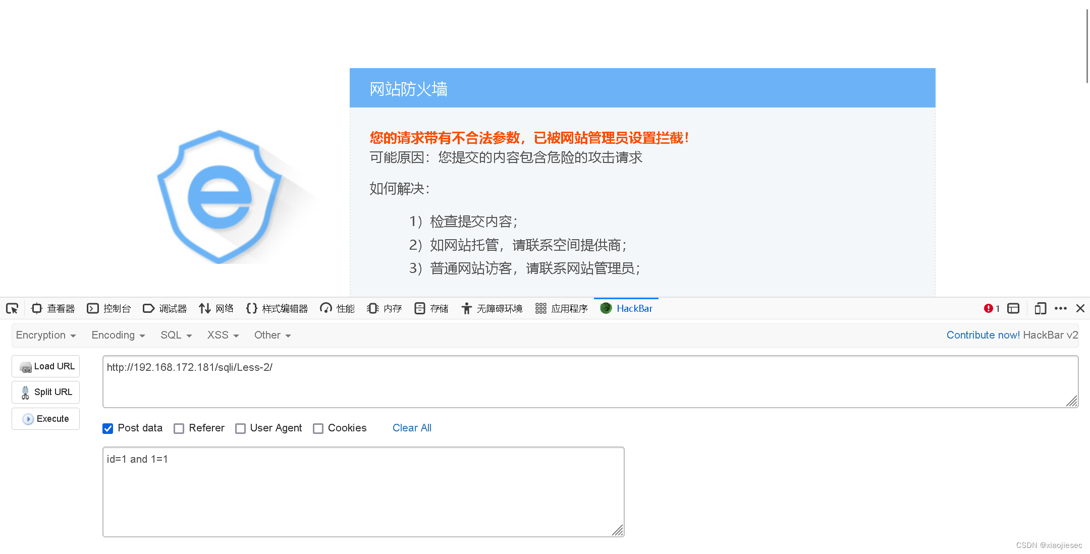This screenshot has width=1090, height=554.
Task: Expand the SQL dropdown menu
Action: [x=176, y=335]
